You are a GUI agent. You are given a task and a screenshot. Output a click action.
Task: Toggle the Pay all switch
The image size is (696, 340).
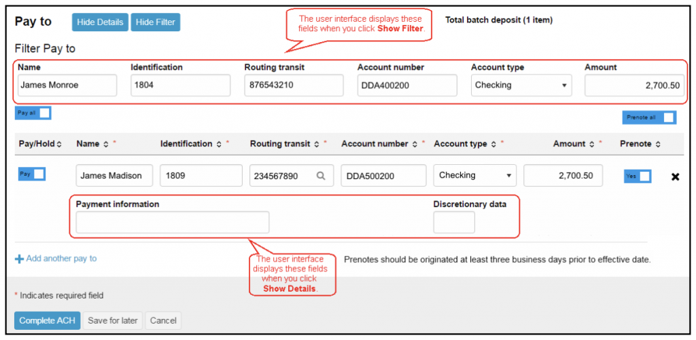pos(33,113)
